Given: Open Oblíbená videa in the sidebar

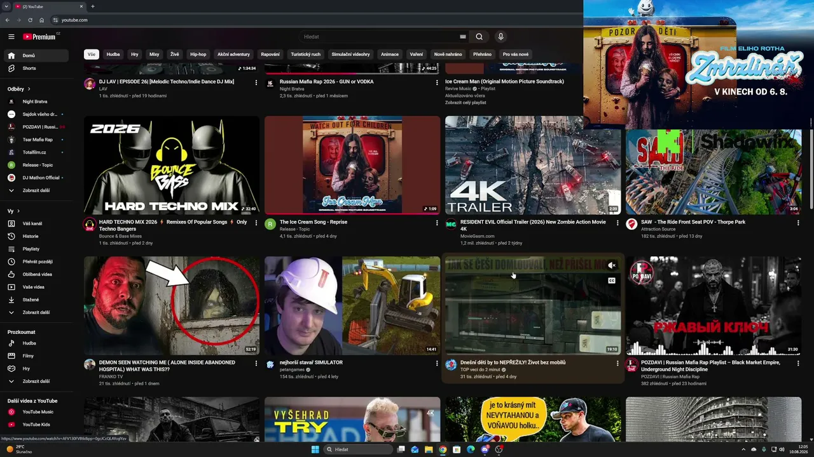Looking at the screenshot, I should pyautogui.click(x=36, y=274).
